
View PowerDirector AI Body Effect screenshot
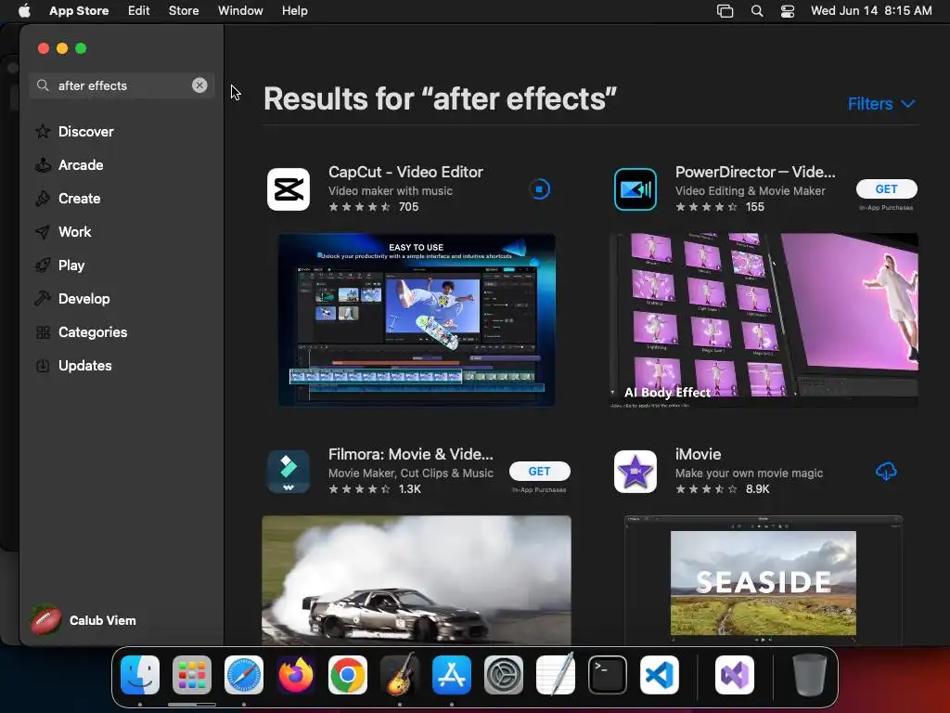(x=764, y=319)
